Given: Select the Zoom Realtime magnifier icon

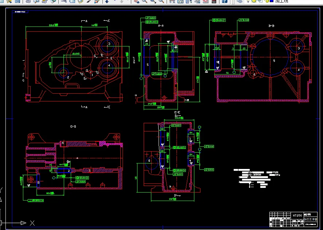Looking at the screenshot, I should [x=145, y=1].
